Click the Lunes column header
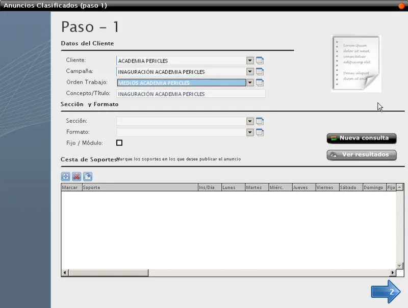 pos(234,187)
